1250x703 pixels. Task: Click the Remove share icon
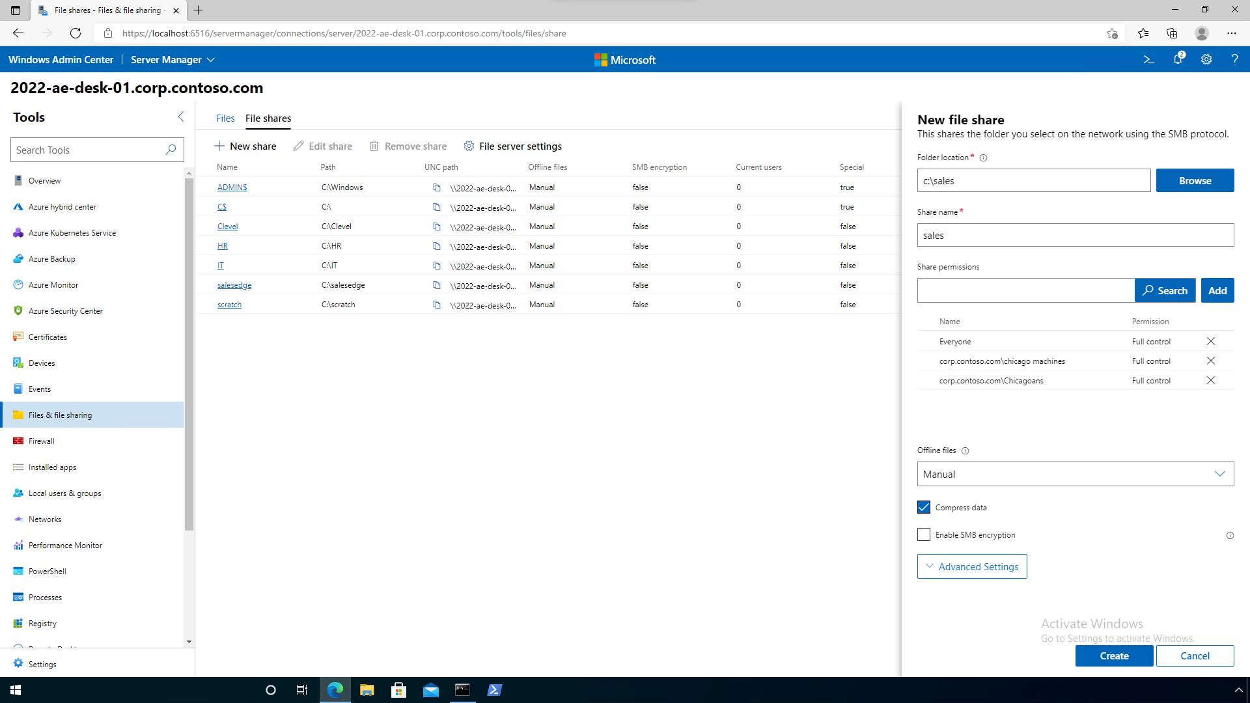375,146
